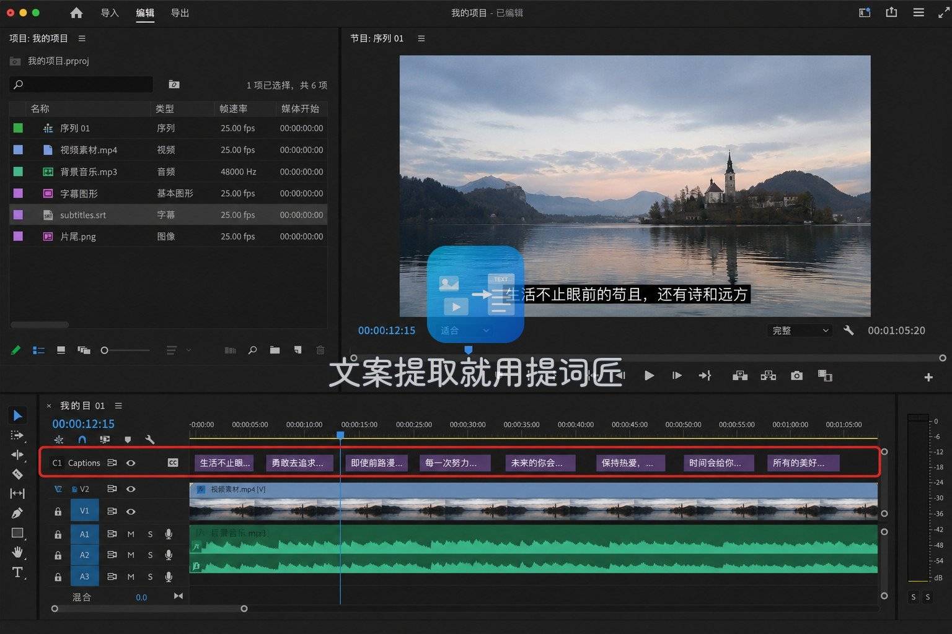Open the timeline sequence panel menu
This screenshot has width=952, height=634.
(x=118, y=406)
